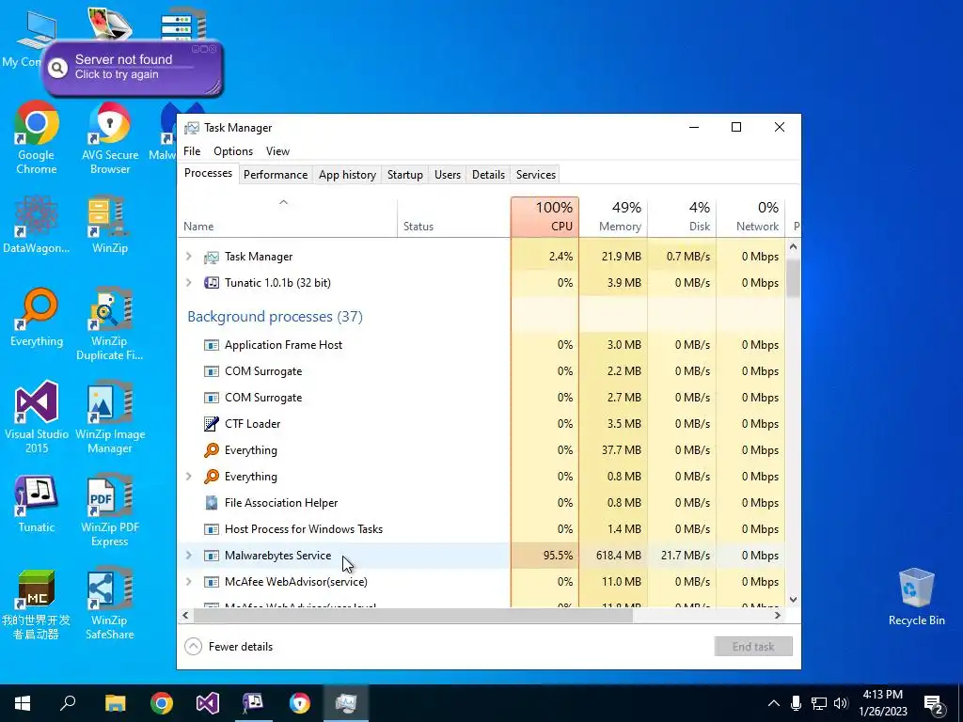Click the End task button
The width and height of the screenshot is (963, 722).
tap(753, 647)
